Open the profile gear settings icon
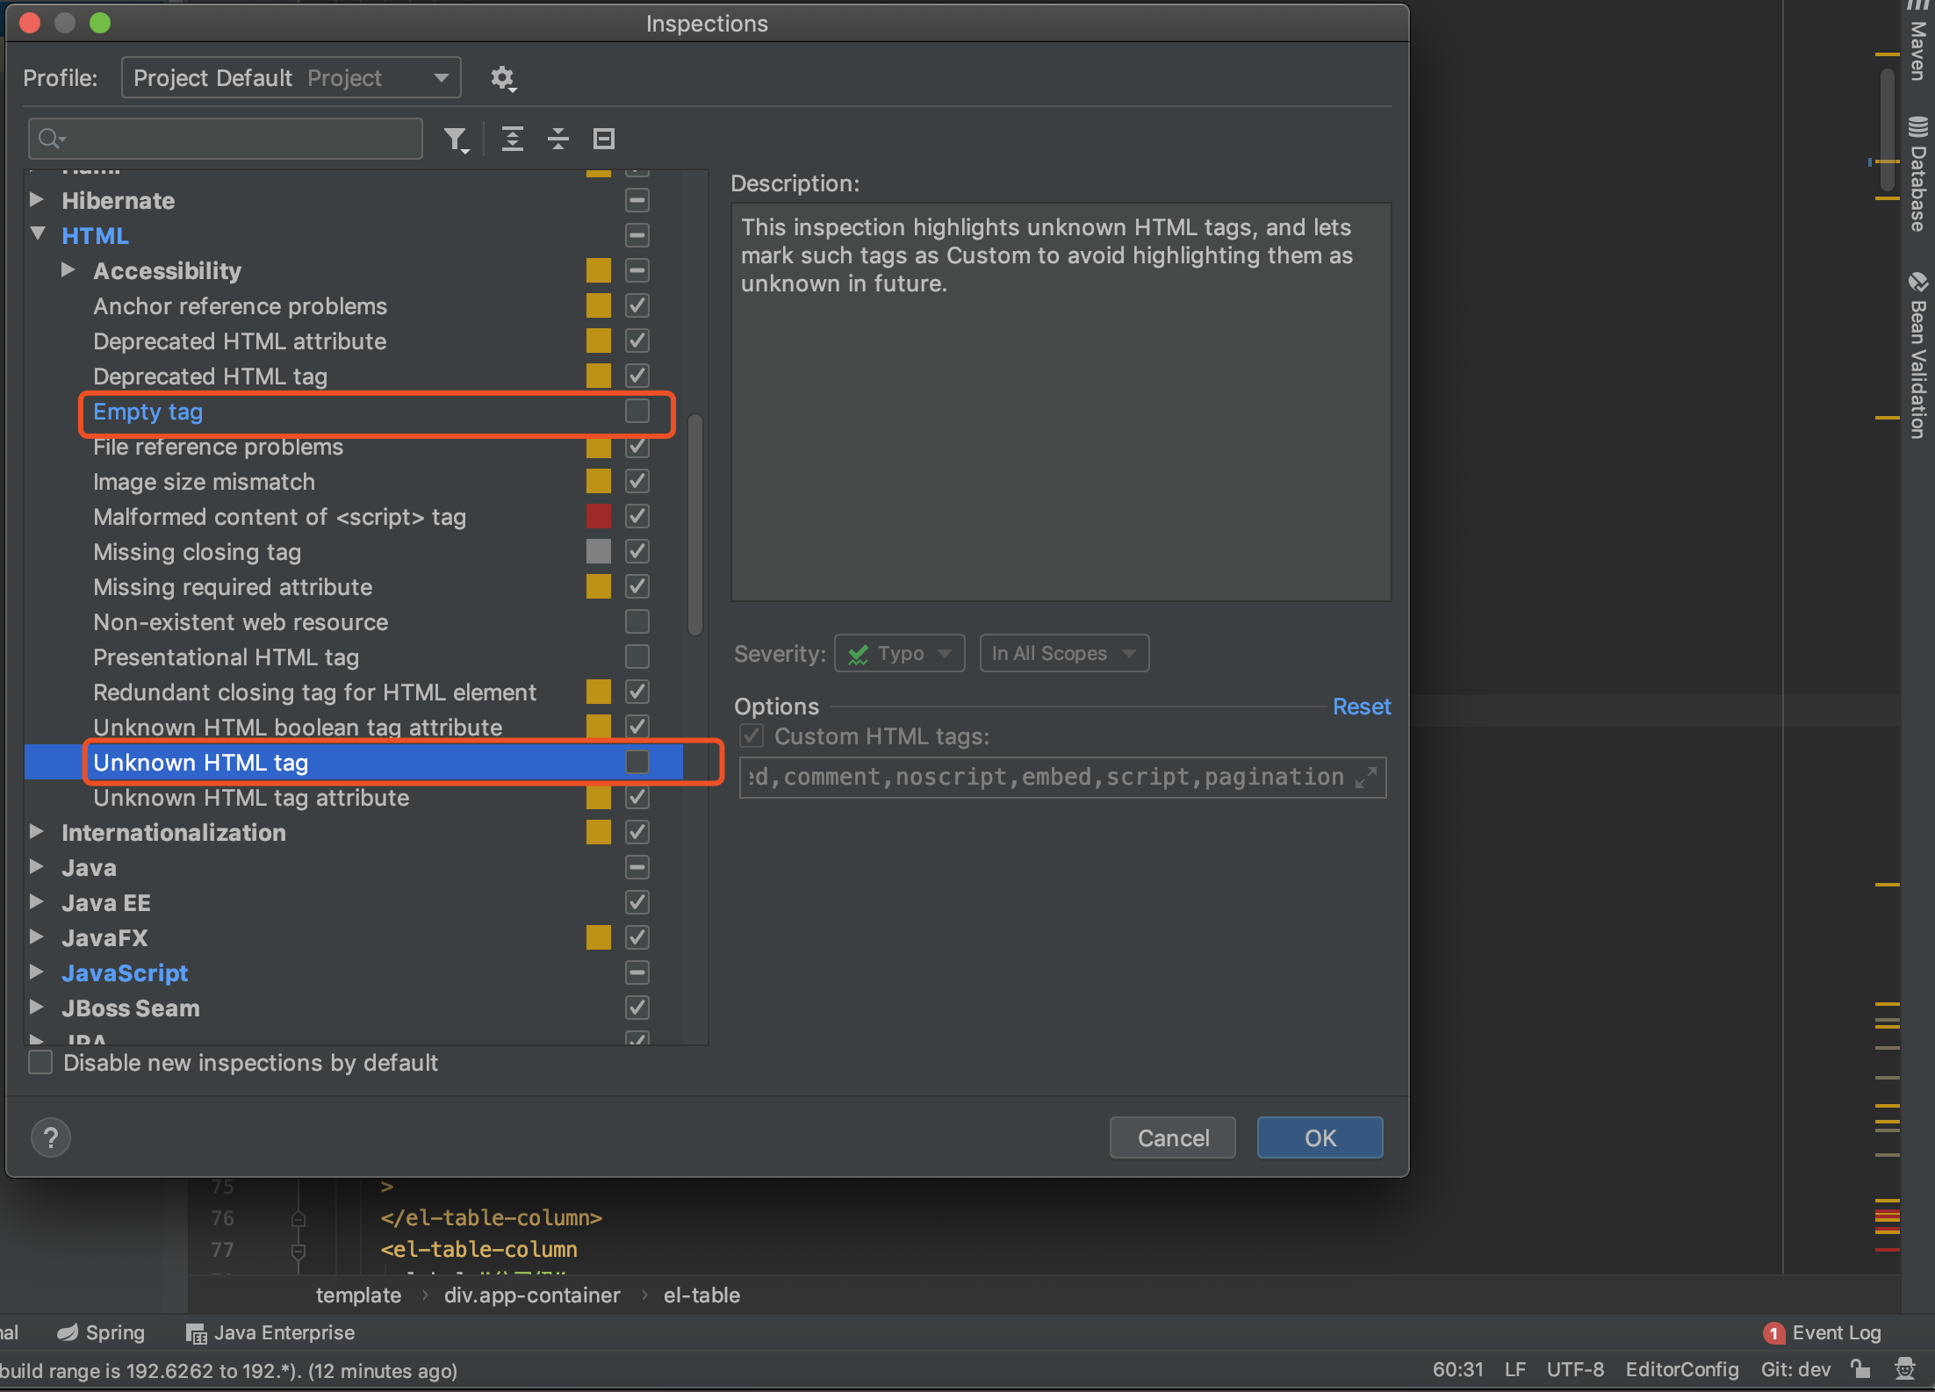The height and width of the screenshot is (1392, 1935). (x=502, y=79)
